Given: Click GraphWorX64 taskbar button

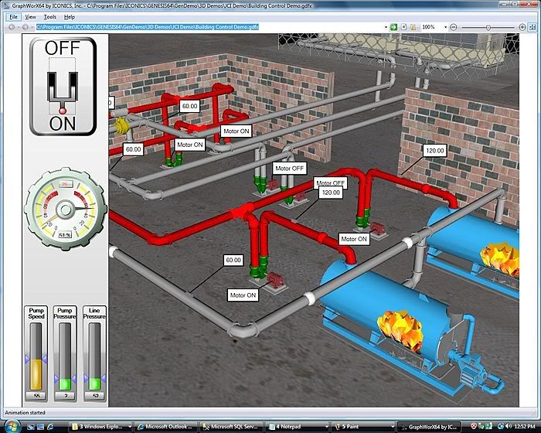Looking at the screenshot, I should point(430,427).
